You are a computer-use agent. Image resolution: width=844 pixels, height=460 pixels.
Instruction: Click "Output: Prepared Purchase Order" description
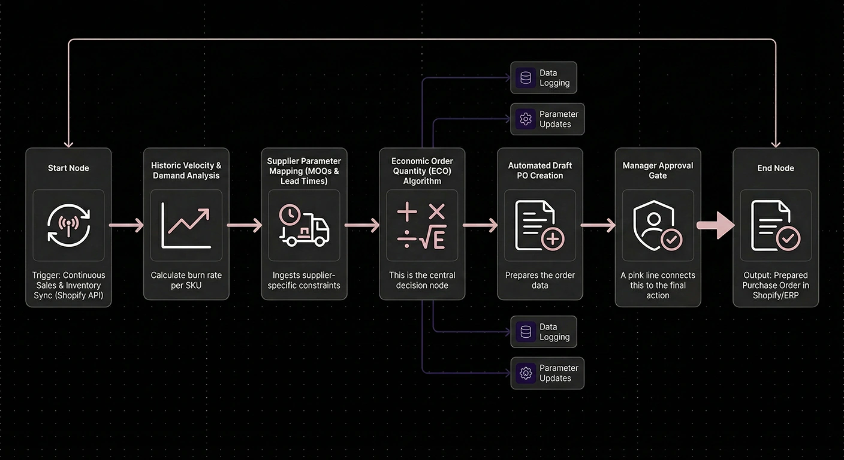(776, 285)
